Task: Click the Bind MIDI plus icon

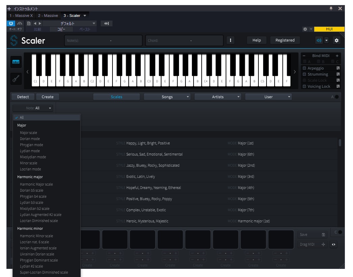Action: point(337,56)
